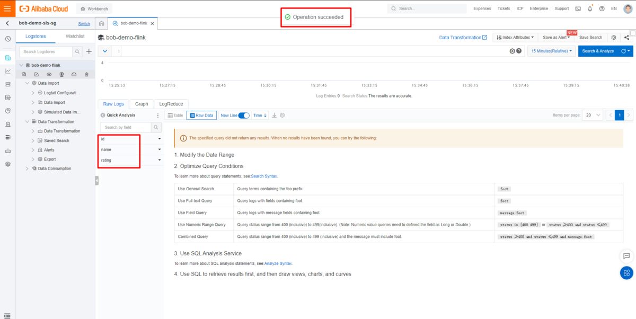Download logs using download icon

click(x=275, y=115)
